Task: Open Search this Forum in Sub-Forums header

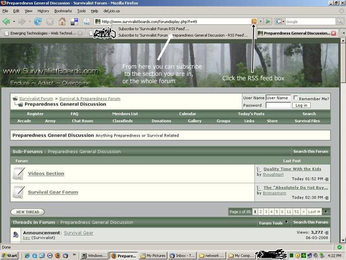Action: tap(311, 151)
